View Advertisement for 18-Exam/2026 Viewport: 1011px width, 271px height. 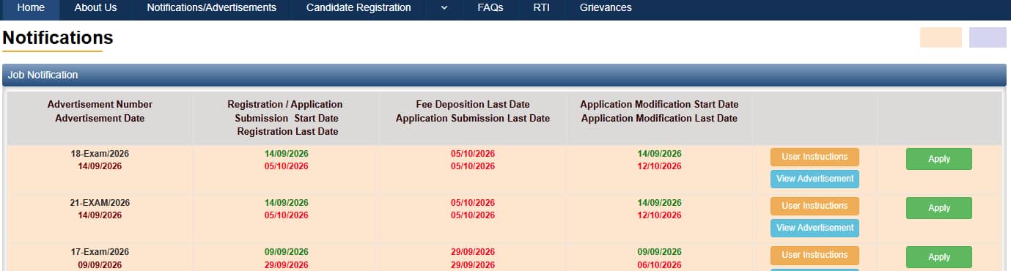click(x=815, y=179)
